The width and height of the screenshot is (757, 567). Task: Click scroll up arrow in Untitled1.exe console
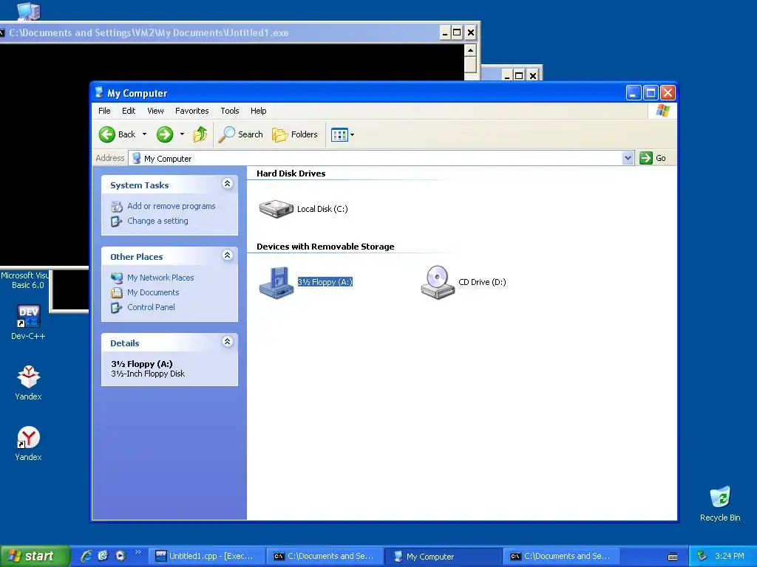(x=471, y=50)
